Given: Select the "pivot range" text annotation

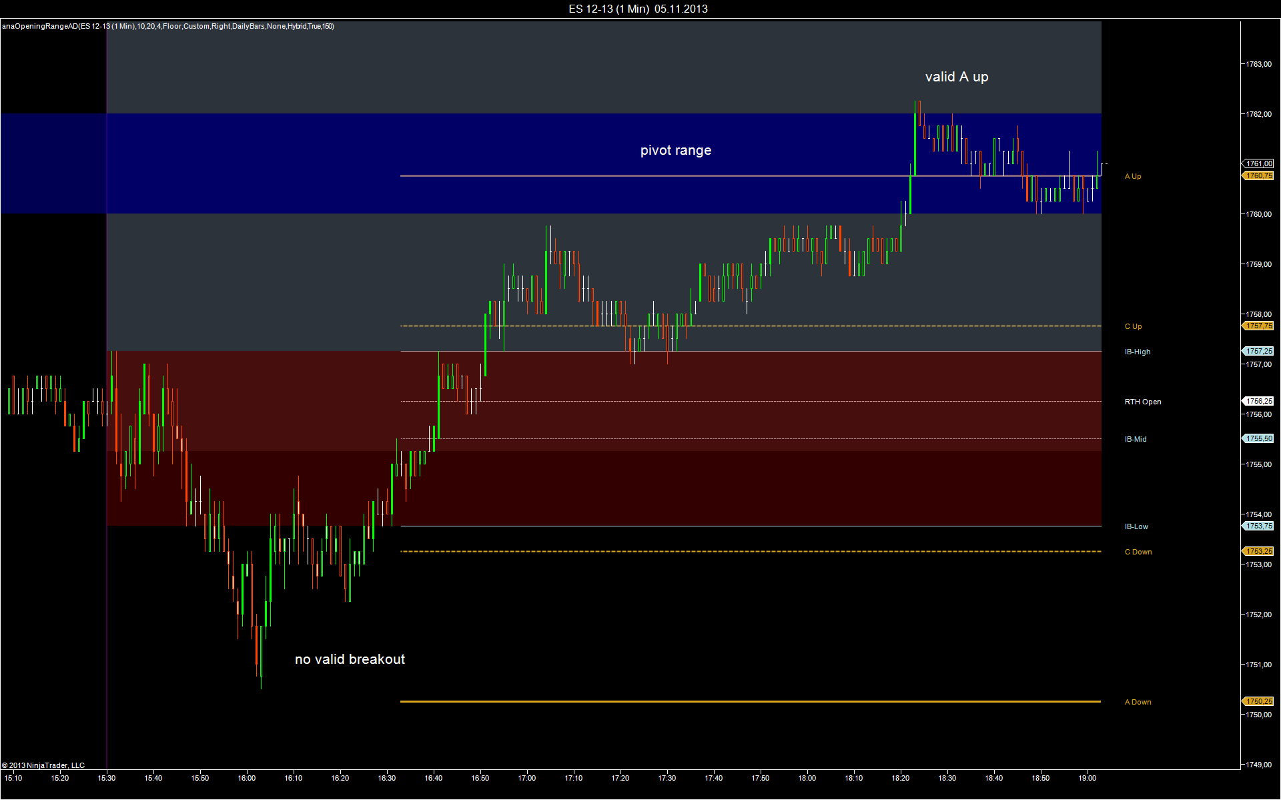Looking at the screenshot, I should pos(676,150).
